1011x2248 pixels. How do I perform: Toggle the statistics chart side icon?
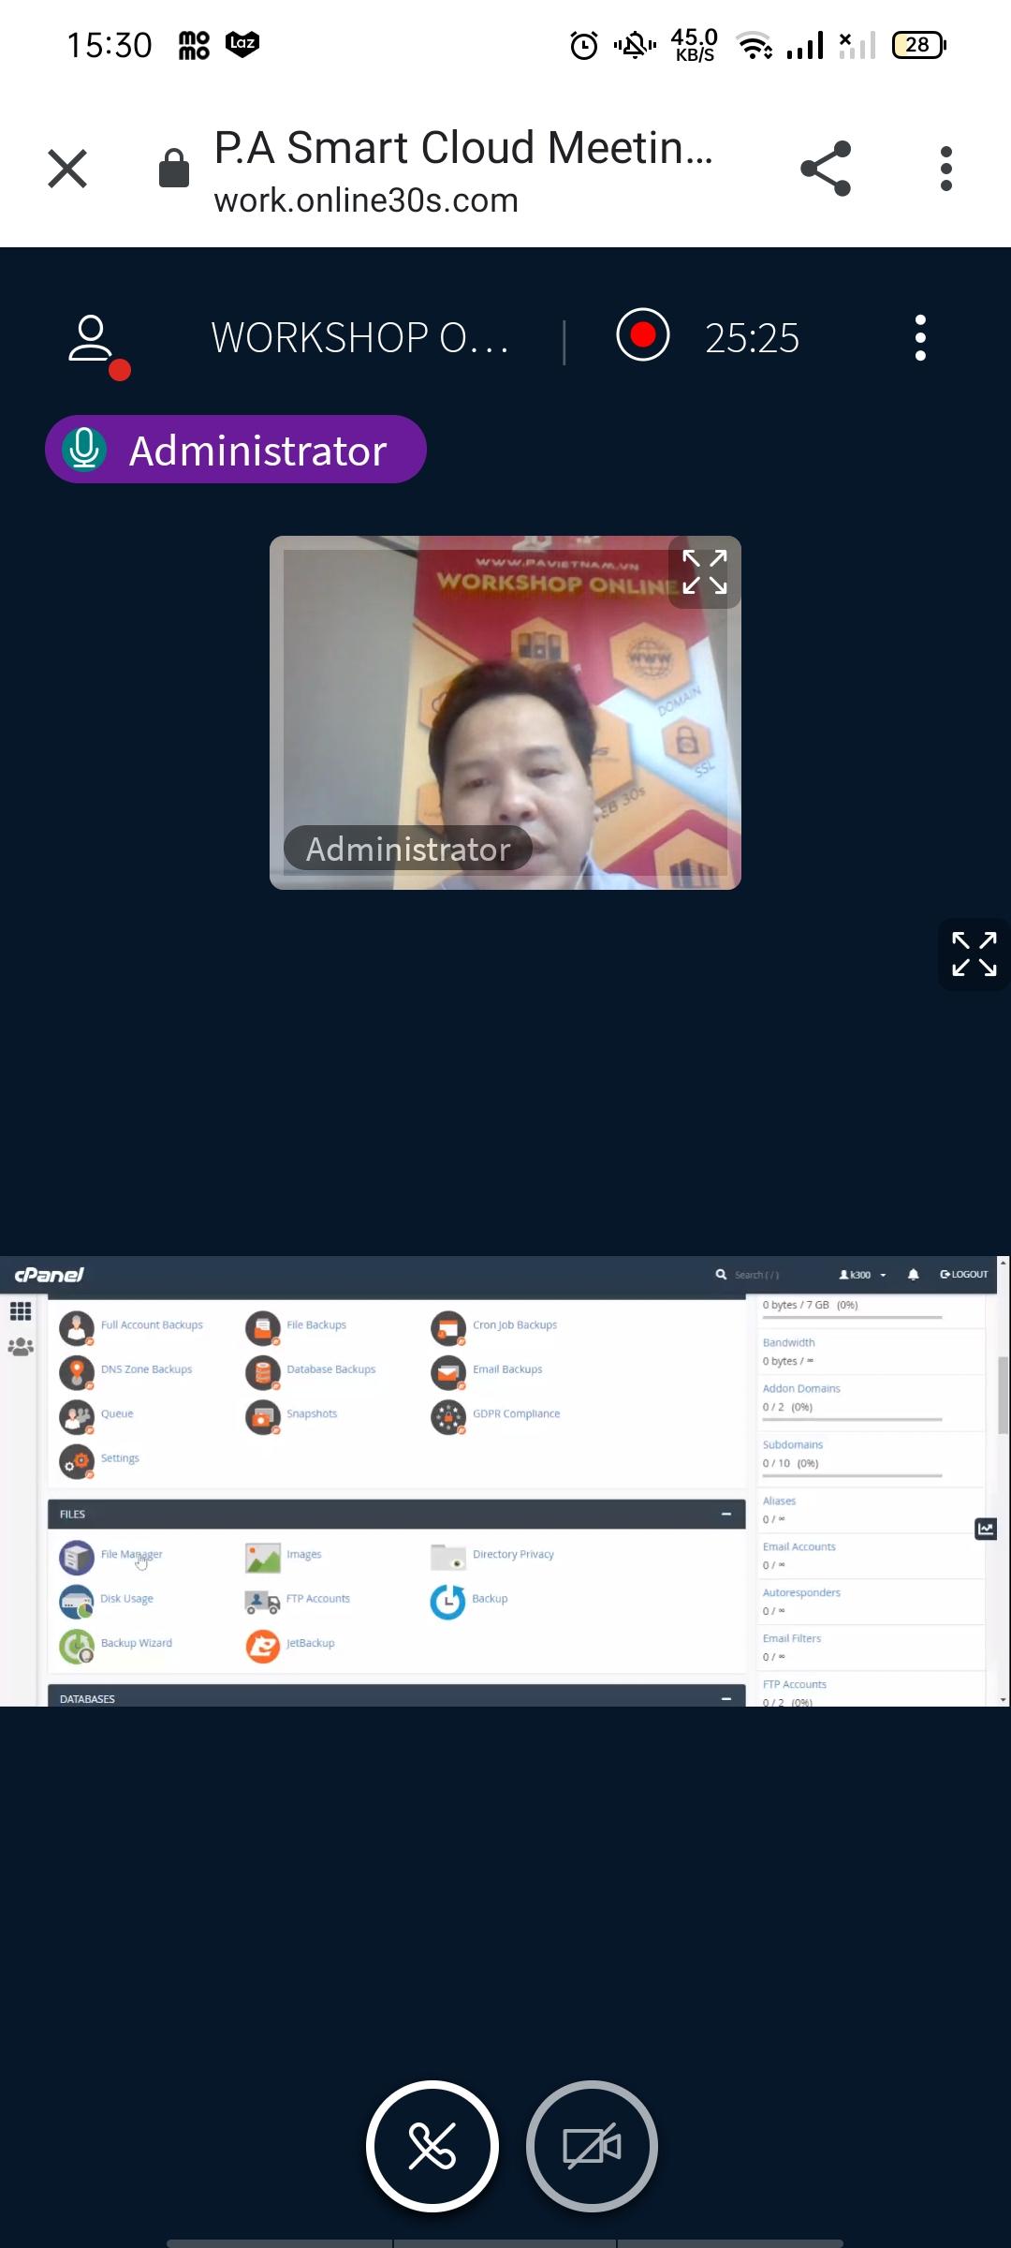click(x=986, y=1529)
